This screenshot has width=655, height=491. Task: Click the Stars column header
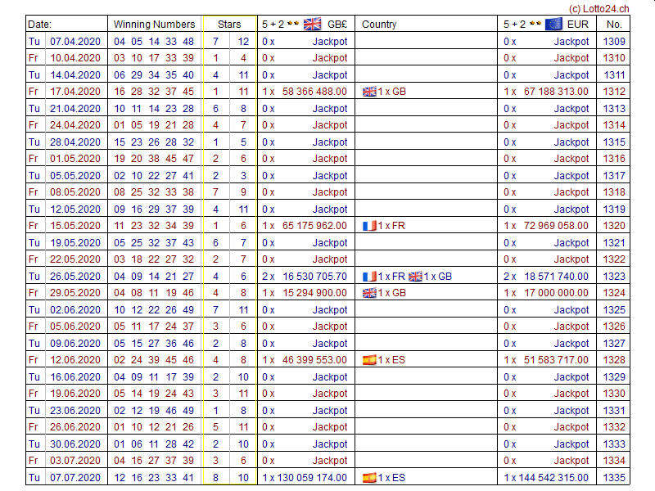coord(229,25)
